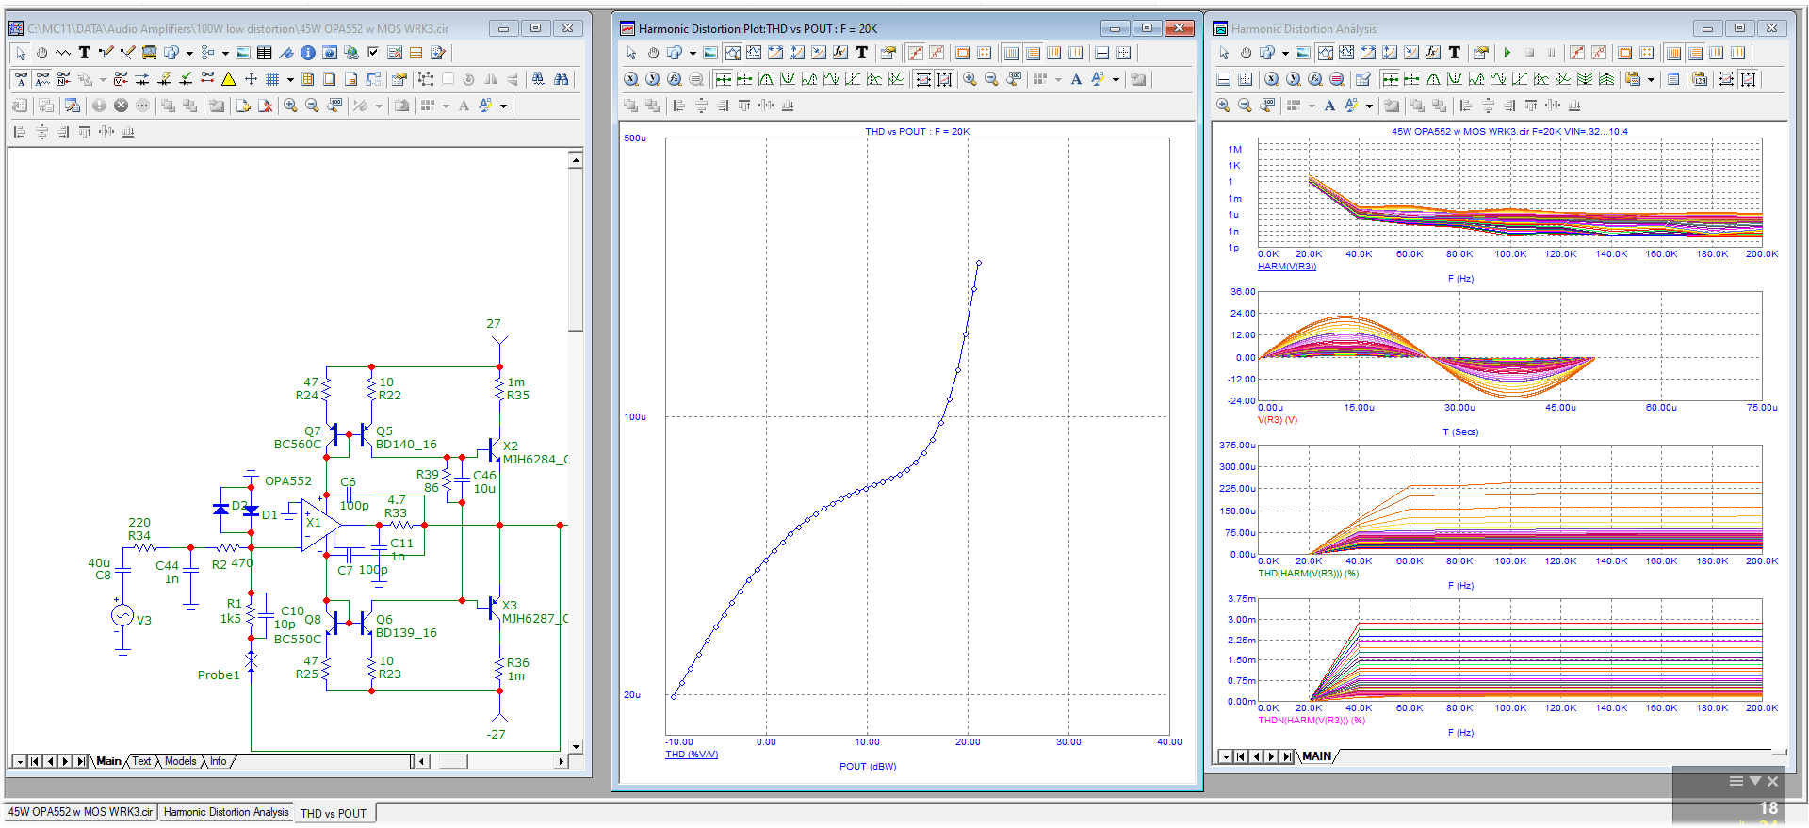1809x828 pixels.
Task: Click the green Run button in the Harmonic Distortion Analysis window
Action: (1507, 53)
